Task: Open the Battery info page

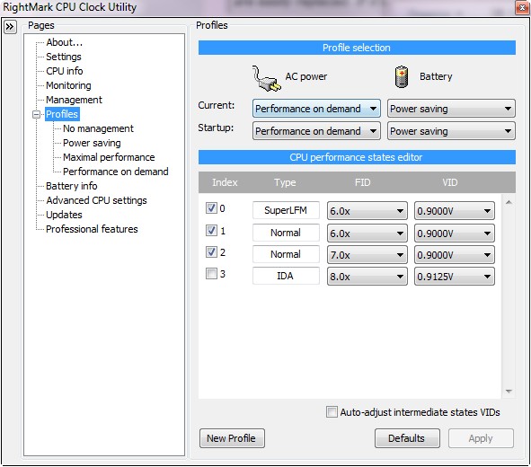Action: (x=72, y=186)
